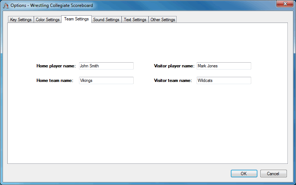This screenshot has height=185, width=296.
Task: Show the Text Settings tab
Action: pos(135,20)
